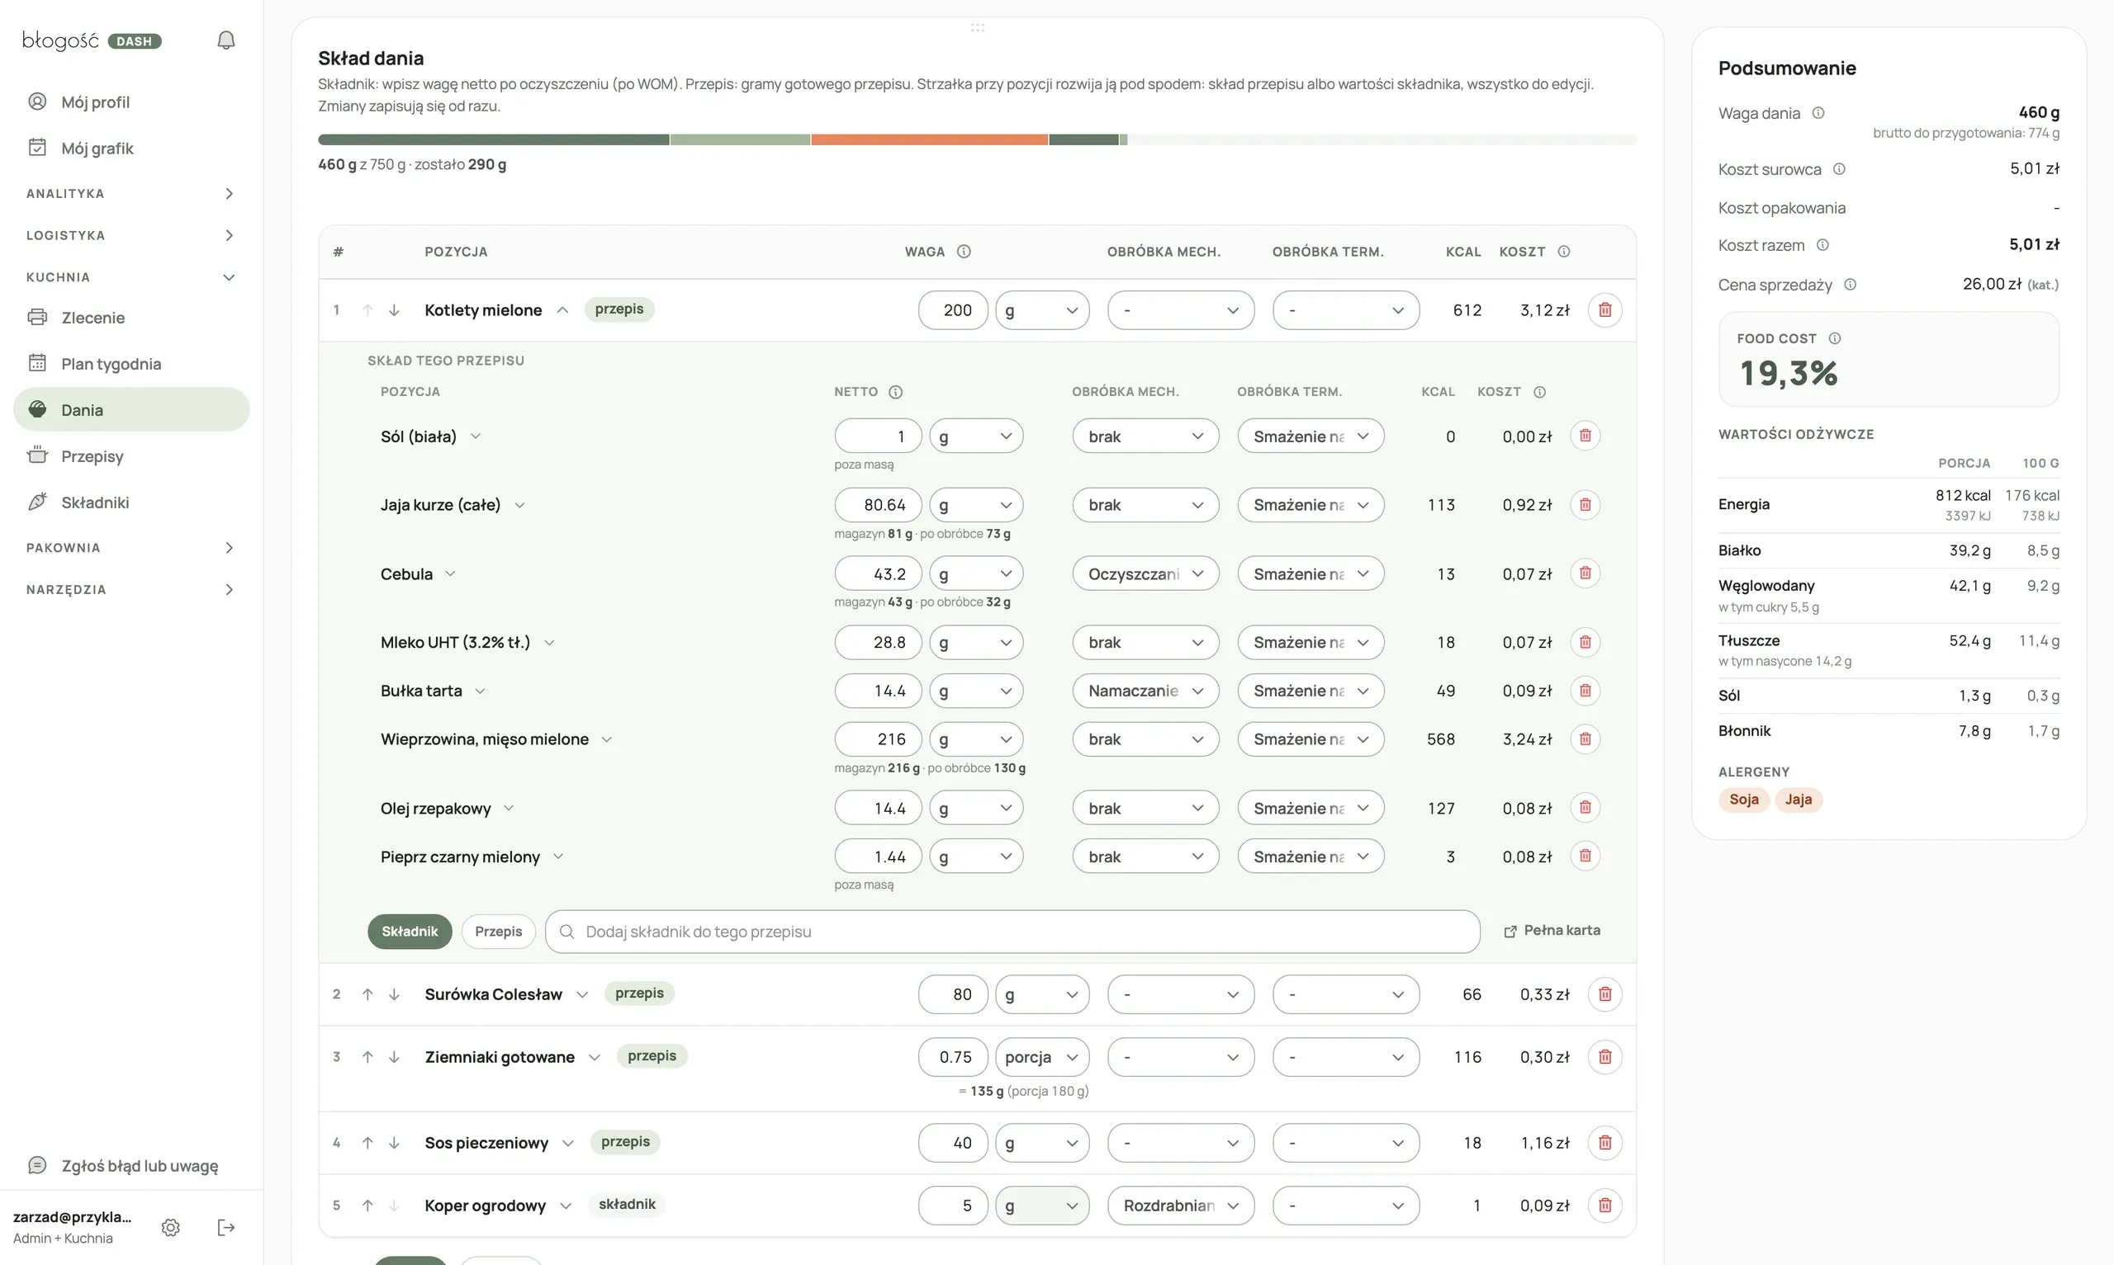Move Koper ogrodowy up
The width and height of the screenshot is (2114, 1265).
[367, 1206]
